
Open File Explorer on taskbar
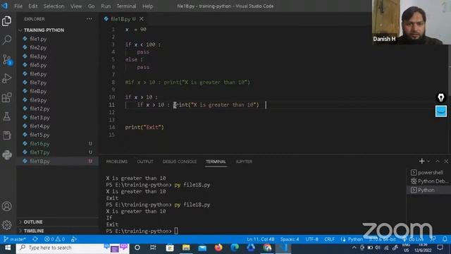[x=186, y=248]
